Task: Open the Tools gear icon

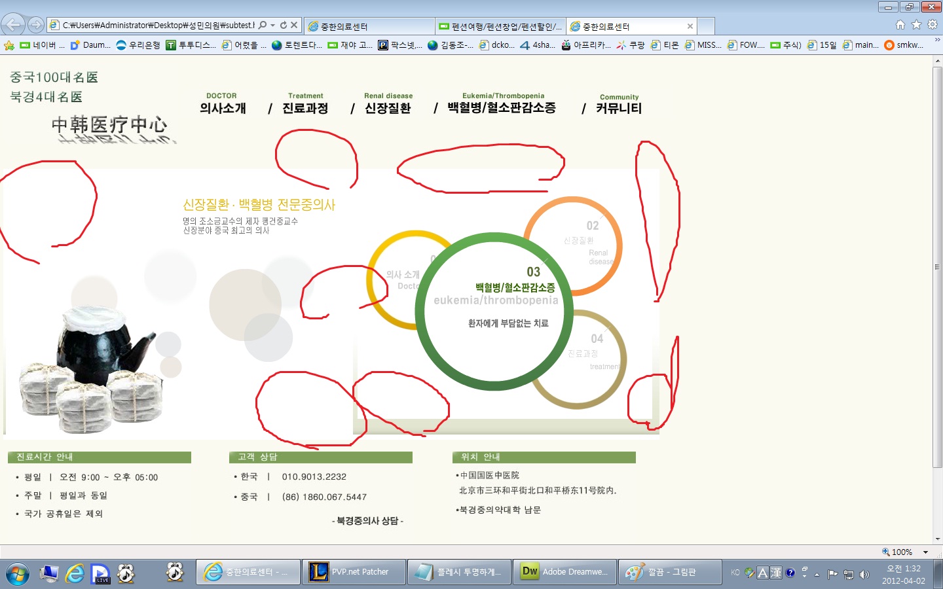Action: 932,24
